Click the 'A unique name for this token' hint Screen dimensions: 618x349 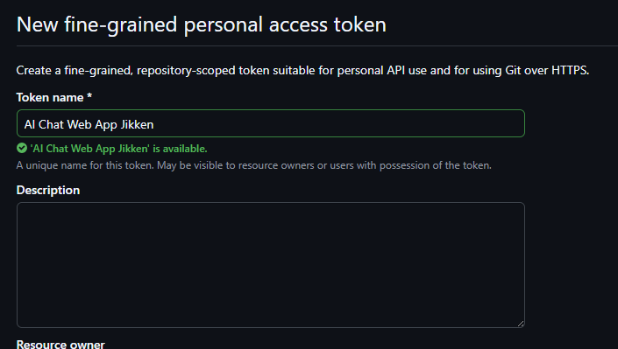(254, 165)
